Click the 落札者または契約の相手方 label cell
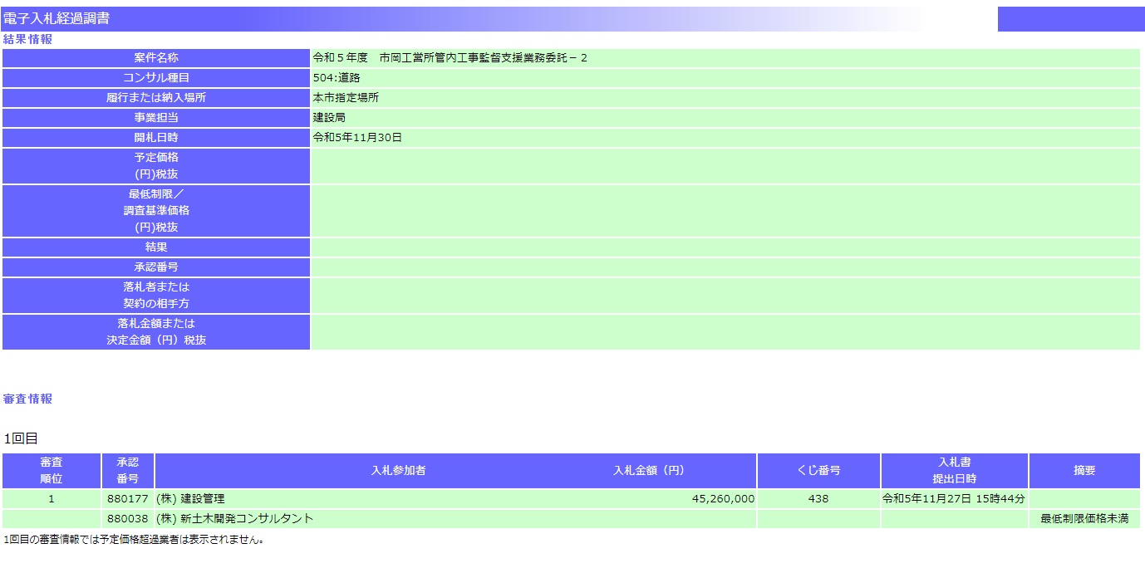 click(x=156, y=296)
